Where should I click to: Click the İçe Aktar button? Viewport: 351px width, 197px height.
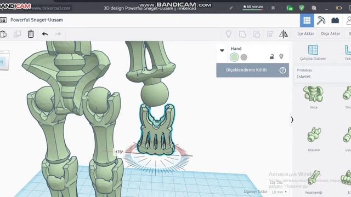(x=305, y=34)
